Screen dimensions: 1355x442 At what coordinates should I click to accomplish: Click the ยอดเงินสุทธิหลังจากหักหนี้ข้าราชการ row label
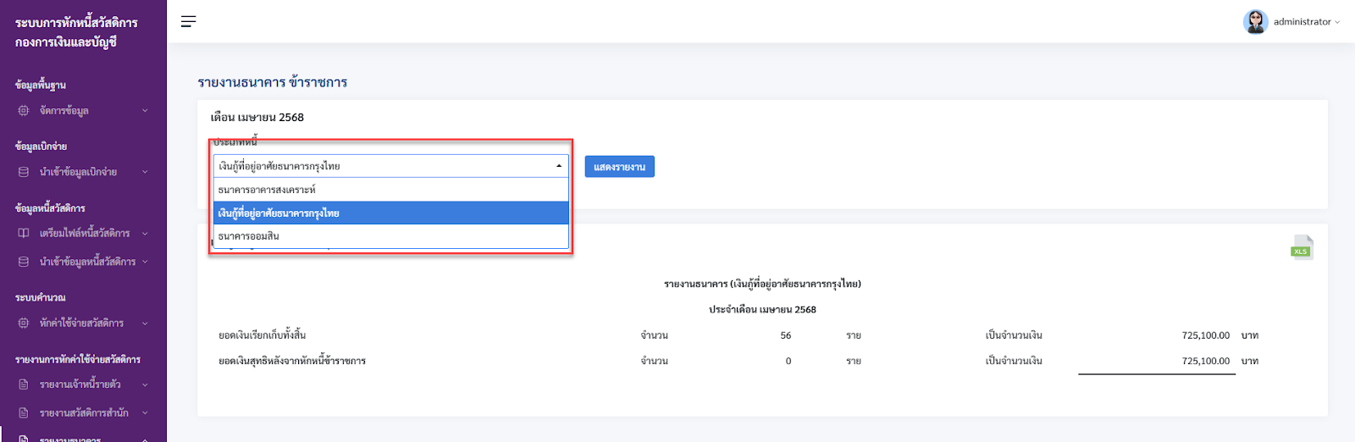click(292, 361)
